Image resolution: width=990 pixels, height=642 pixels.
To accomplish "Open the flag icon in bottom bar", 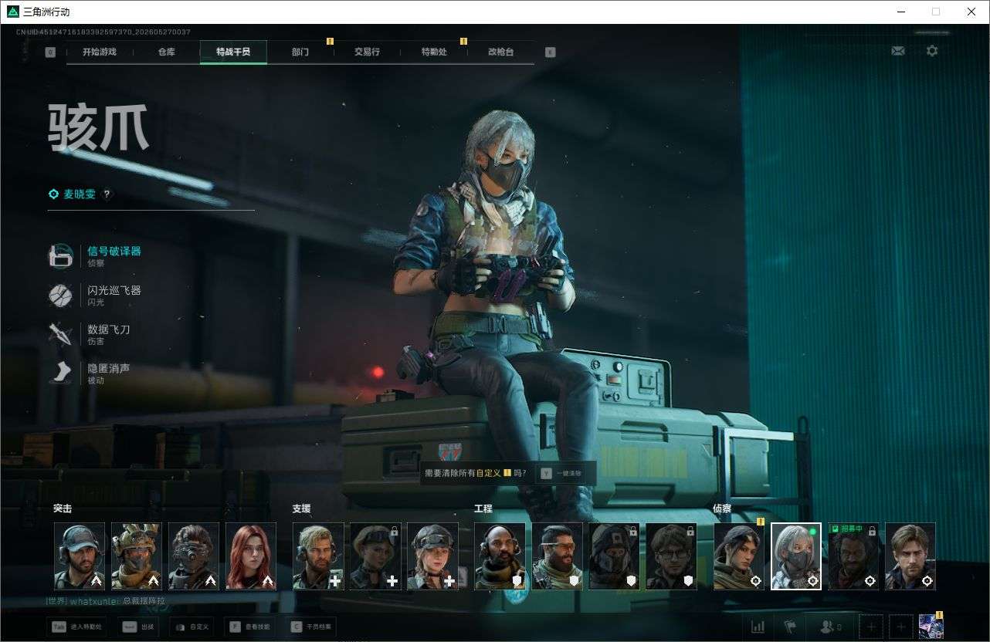I will pyautogui.click(x=789, y=627).
